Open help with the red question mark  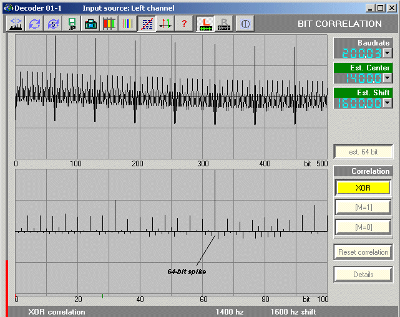point(183,24)
